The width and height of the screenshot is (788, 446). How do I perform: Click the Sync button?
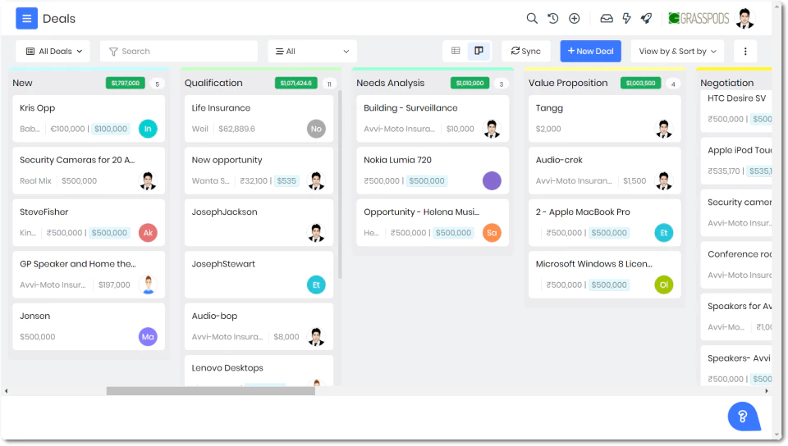tap(525, 51)
